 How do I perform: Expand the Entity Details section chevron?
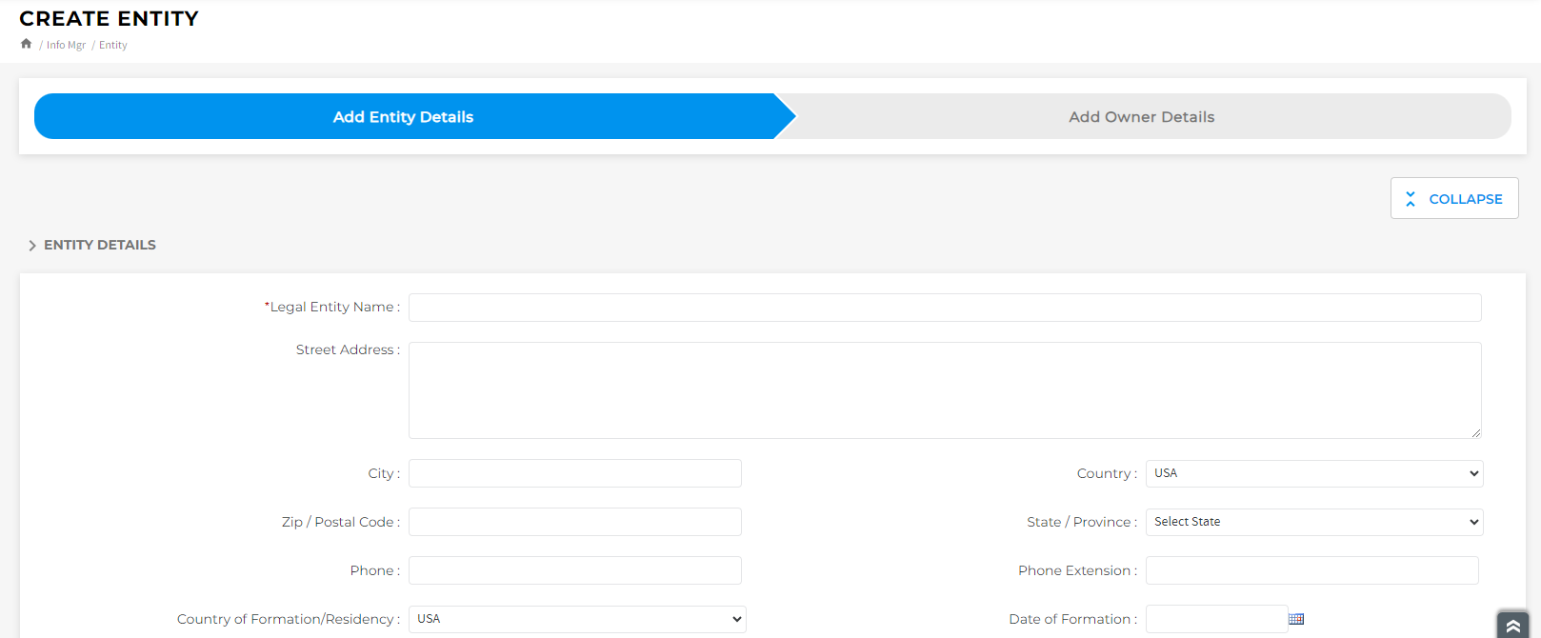(x=32, y=246)
